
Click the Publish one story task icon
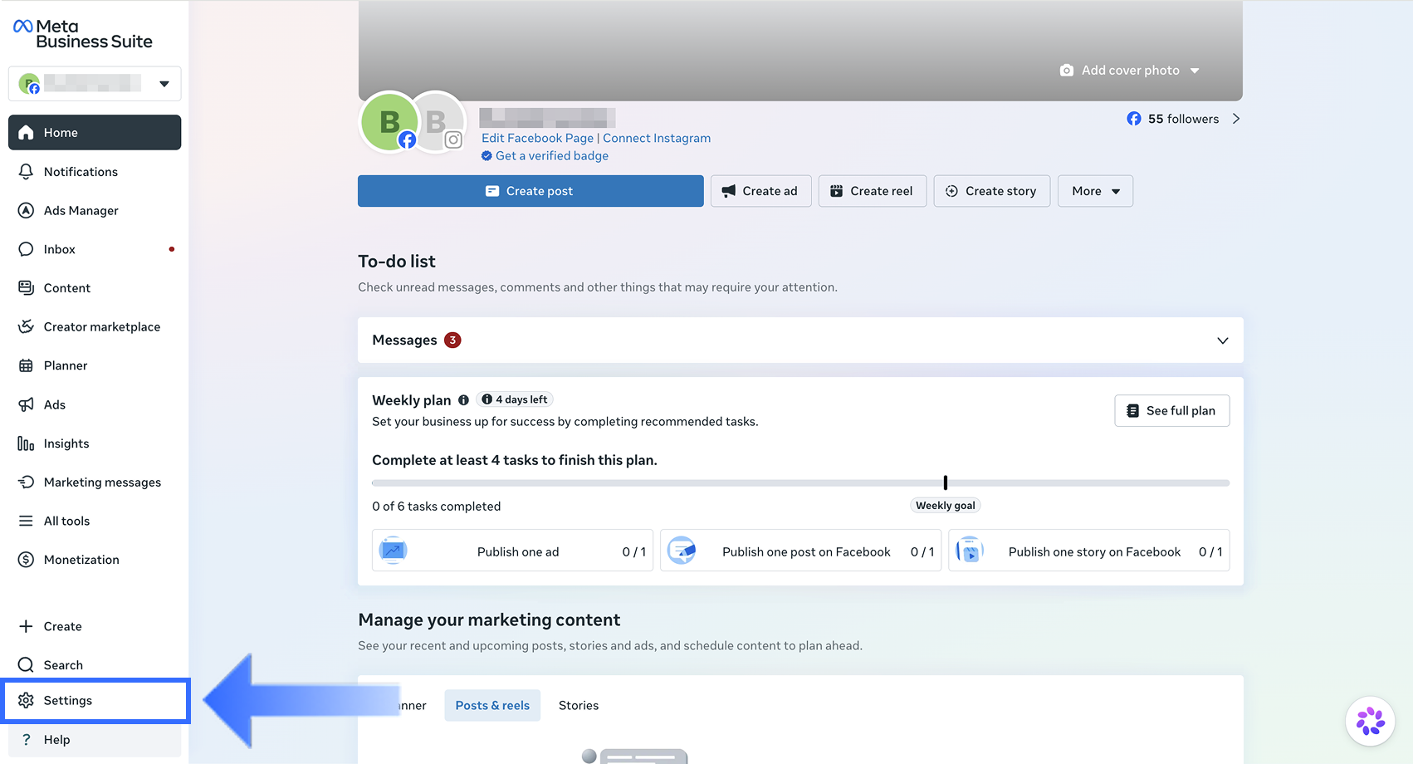[x=970, y=551]
